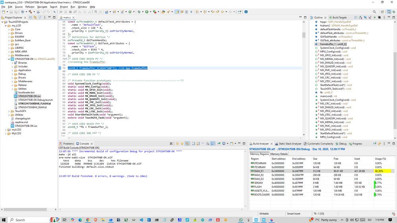Select the STM32H750B-DK.ioc file under Utilities

(x=26, y=126)
